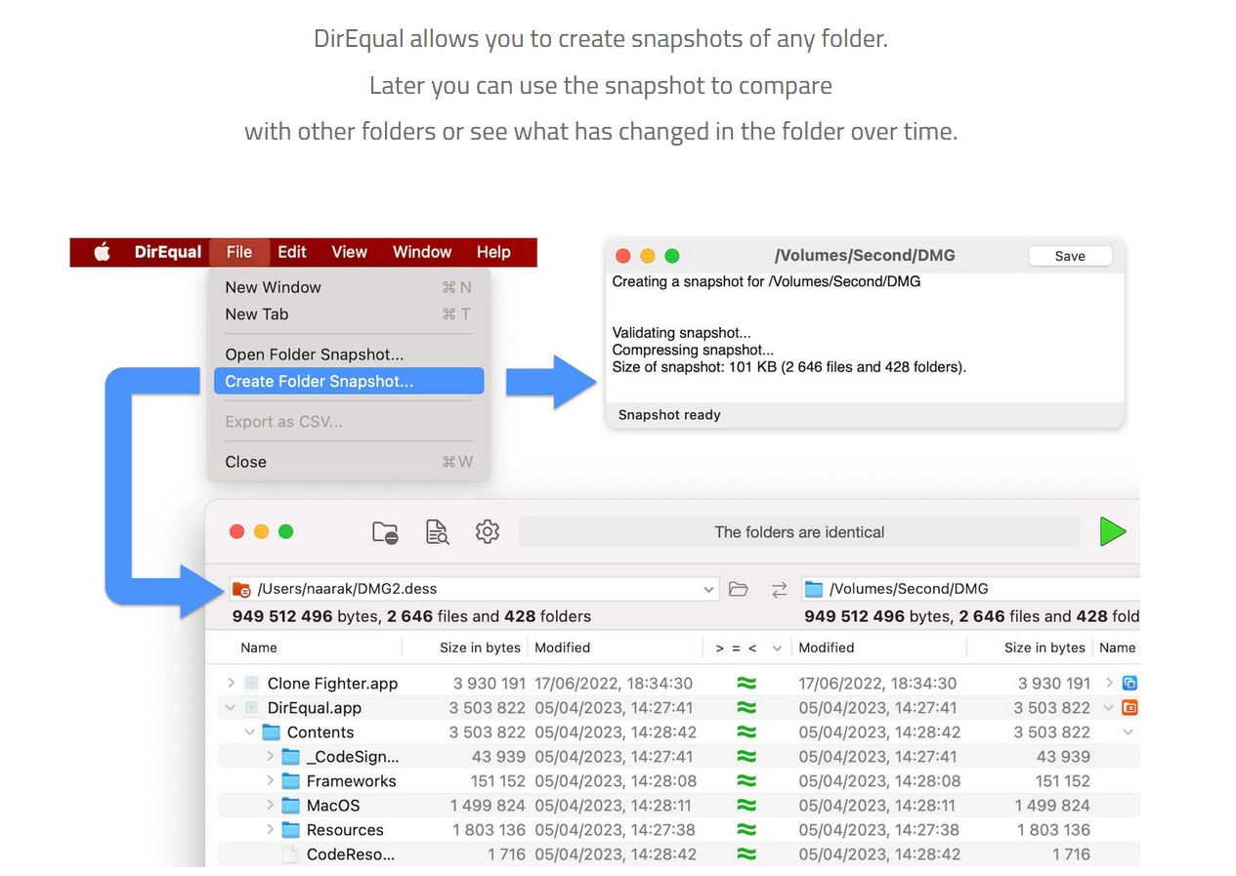Screen dimensions: 1236x876
Task: Click the Contents folder icon
Action: tap(272, 732)
